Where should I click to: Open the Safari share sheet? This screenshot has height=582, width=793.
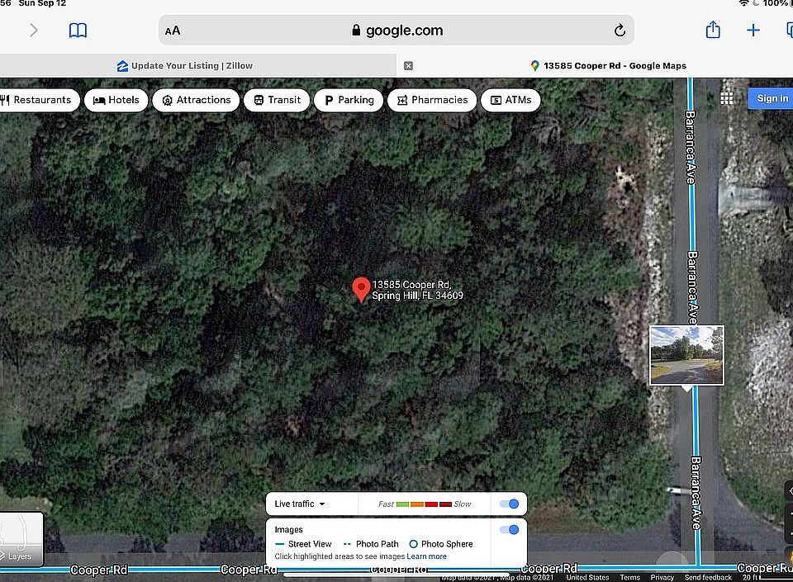[x=713, y=29]
